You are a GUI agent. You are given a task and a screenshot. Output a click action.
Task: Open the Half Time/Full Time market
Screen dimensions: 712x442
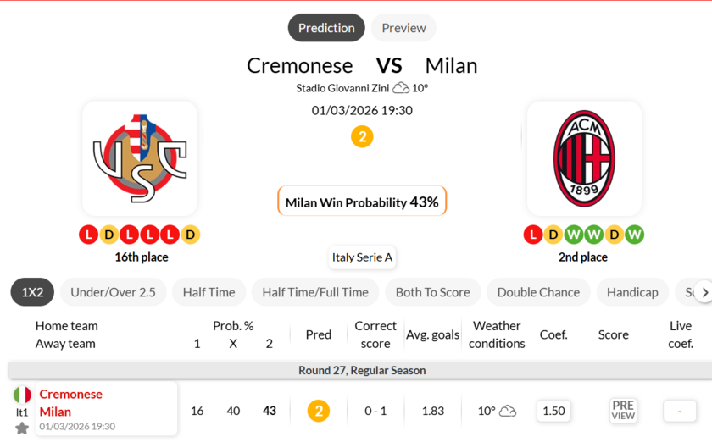315,292
